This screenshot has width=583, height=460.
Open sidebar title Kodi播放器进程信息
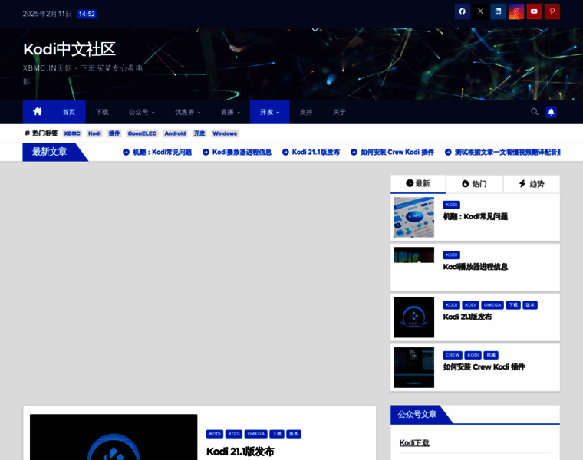(x=475, y=267)
